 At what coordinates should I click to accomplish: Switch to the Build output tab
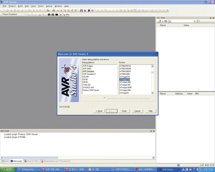coord(5,161)
